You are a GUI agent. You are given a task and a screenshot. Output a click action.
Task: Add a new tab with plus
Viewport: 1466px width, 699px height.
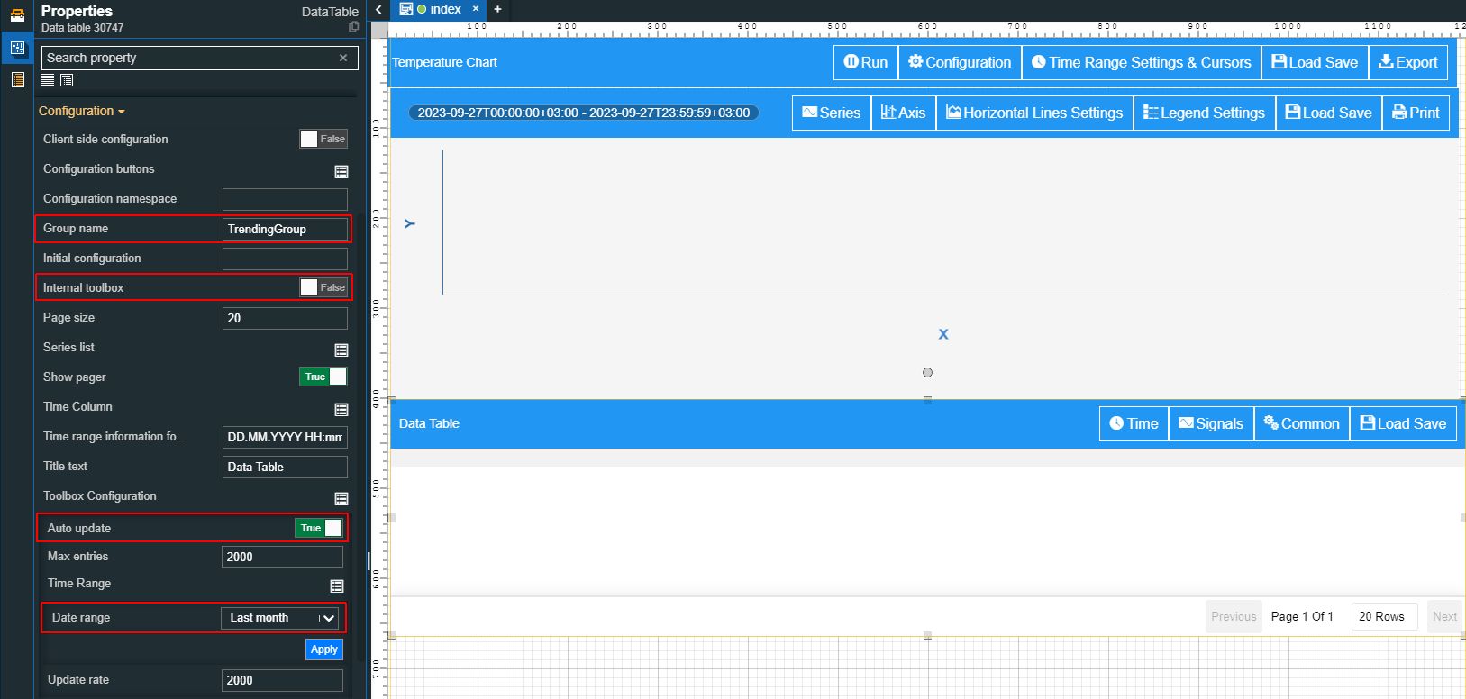pos(497,9)
